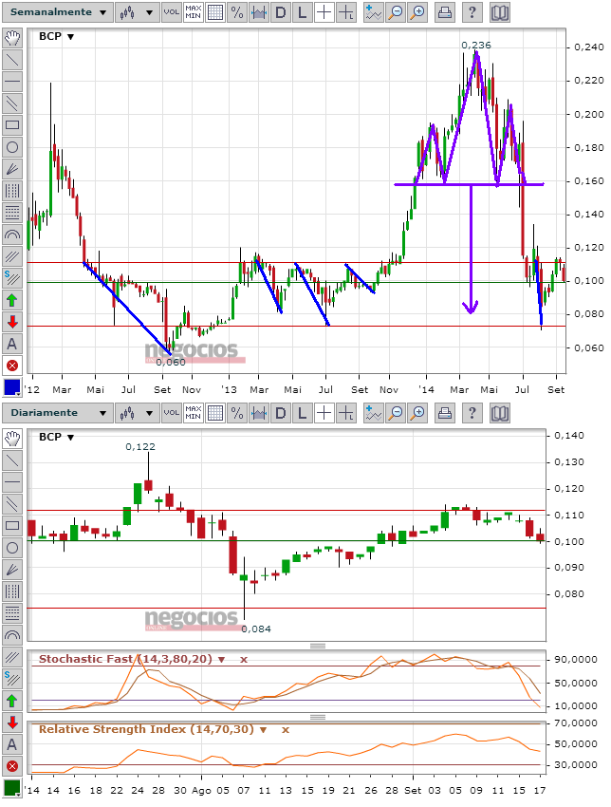Click the add indicator icon in weekly toolbar

[x=373, y=12]
